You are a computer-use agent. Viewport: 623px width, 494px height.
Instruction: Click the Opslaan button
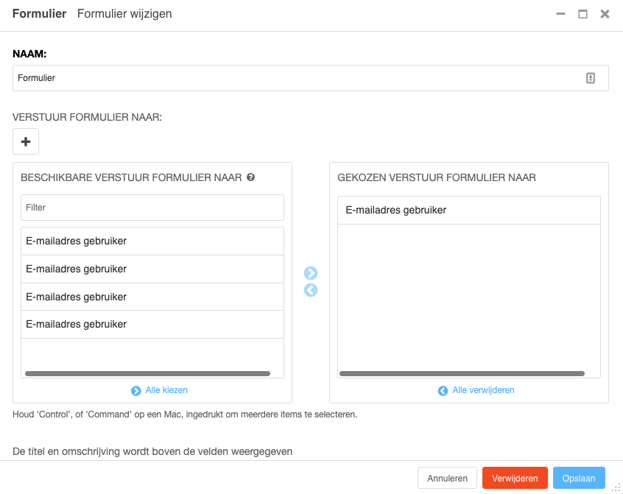579,477
